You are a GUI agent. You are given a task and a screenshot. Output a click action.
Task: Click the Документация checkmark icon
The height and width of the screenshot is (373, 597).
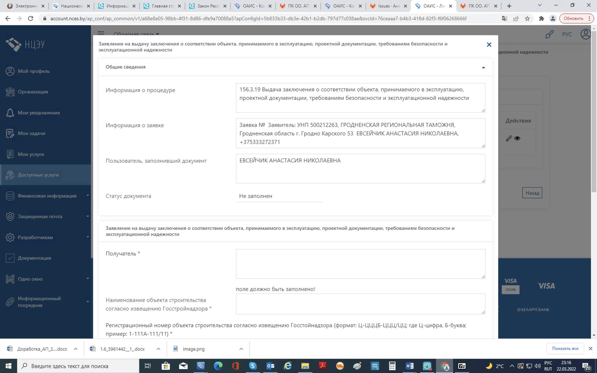click(10, 258)
